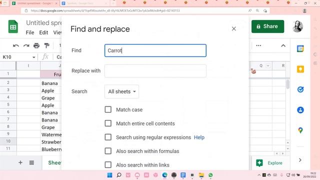Open Google Calendar in side panel
The height and width of the screenshot is (180, 320).
pyautogui.click(x=300, y=49)
